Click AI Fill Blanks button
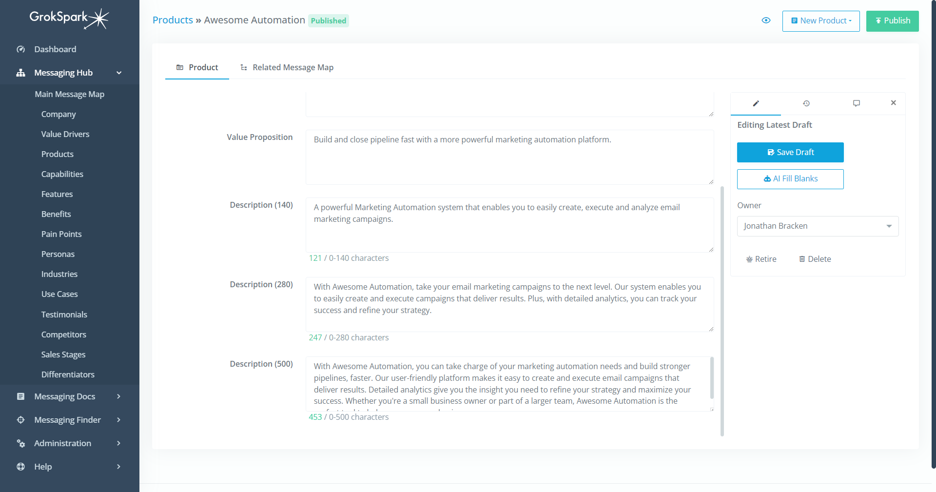This screenshot has height=492, width=936. click(790, 179)
